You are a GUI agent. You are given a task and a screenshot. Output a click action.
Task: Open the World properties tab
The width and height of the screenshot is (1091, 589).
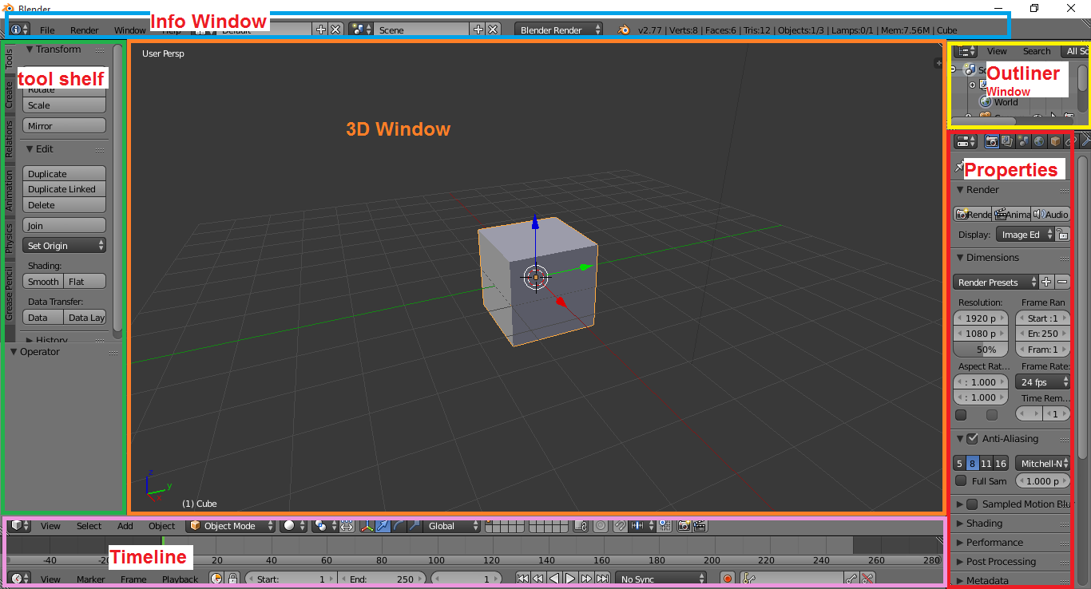(x=1039, y=141)
